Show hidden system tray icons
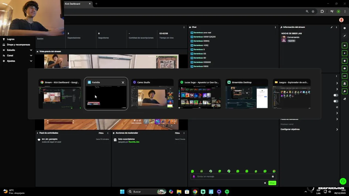This screenshot has width=349, height=196. (306, 192)
